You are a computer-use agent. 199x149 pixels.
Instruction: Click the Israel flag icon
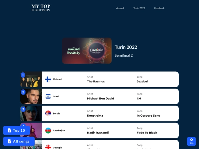[48, 96]
